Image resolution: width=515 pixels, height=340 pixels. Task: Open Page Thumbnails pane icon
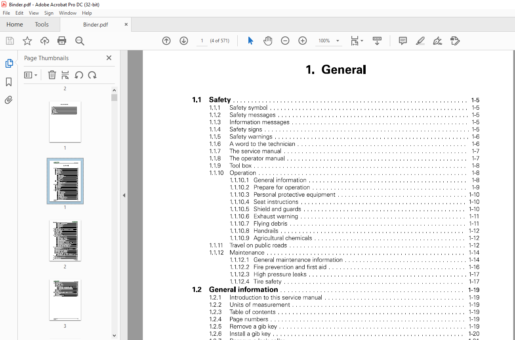coord(9,63)
